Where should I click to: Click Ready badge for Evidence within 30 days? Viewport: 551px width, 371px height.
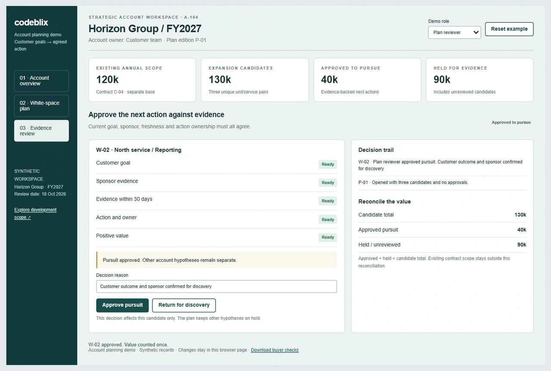point(328,201)
